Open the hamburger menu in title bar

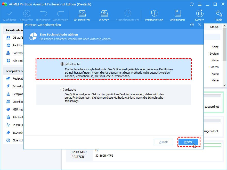[x=200, y=4]
